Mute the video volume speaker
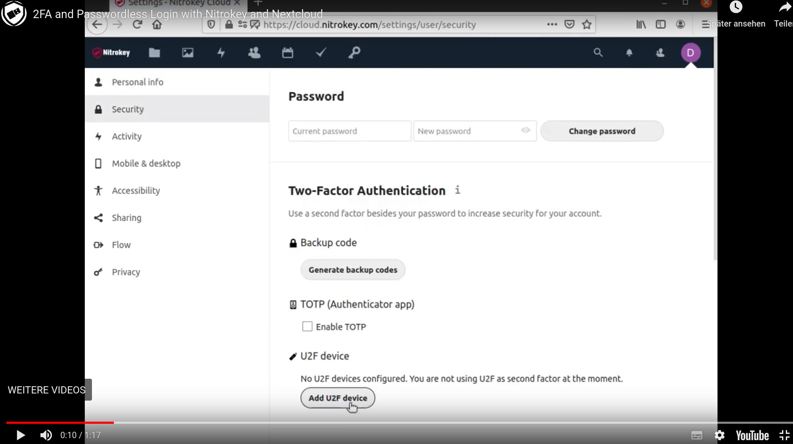 pos(46,435)
